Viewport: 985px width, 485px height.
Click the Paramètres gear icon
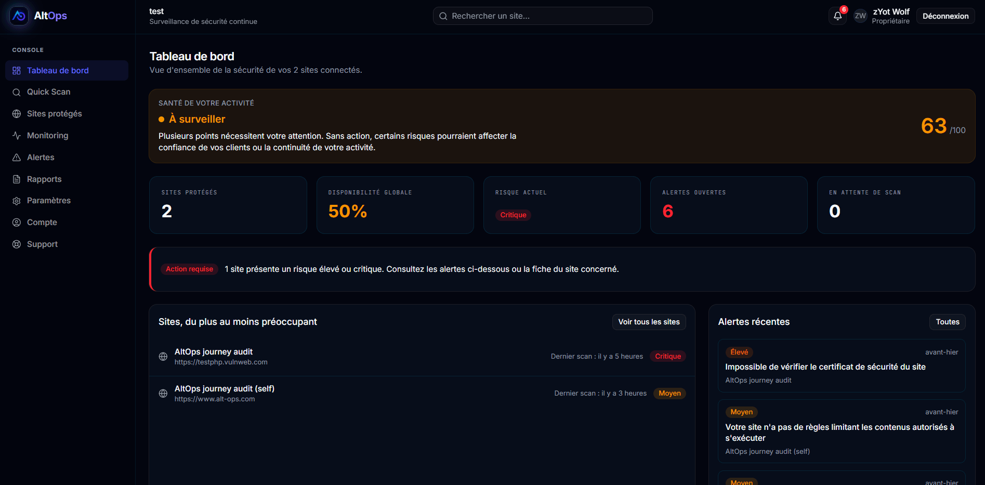pos(17,201)
